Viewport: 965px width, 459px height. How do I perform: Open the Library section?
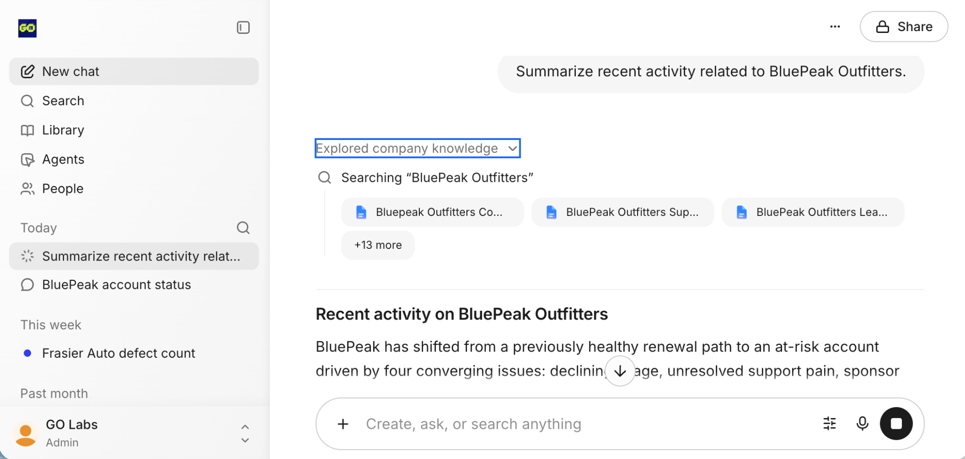click(x=134, y=130)
